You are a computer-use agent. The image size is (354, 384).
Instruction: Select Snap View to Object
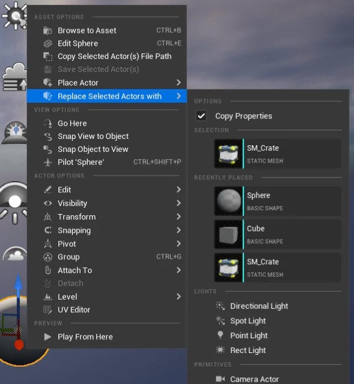point(107,136)
